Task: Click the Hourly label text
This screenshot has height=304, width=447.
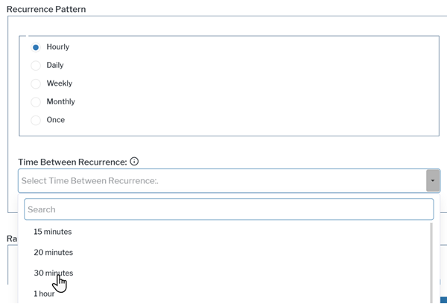Action: pos(58,47)
